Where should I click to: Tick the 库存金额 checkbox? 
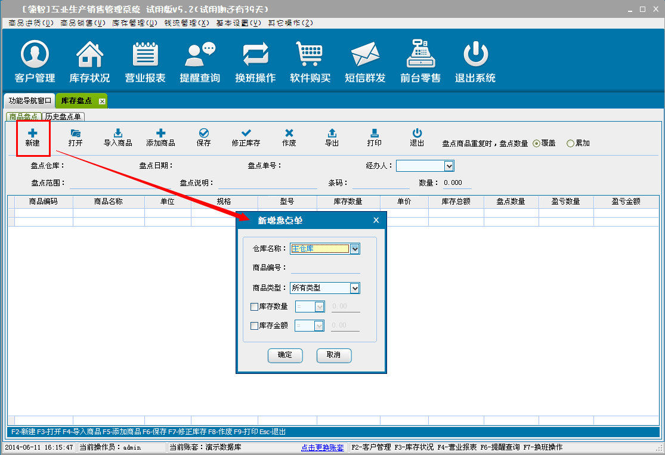pyautogui.click(x=255, y=326)
